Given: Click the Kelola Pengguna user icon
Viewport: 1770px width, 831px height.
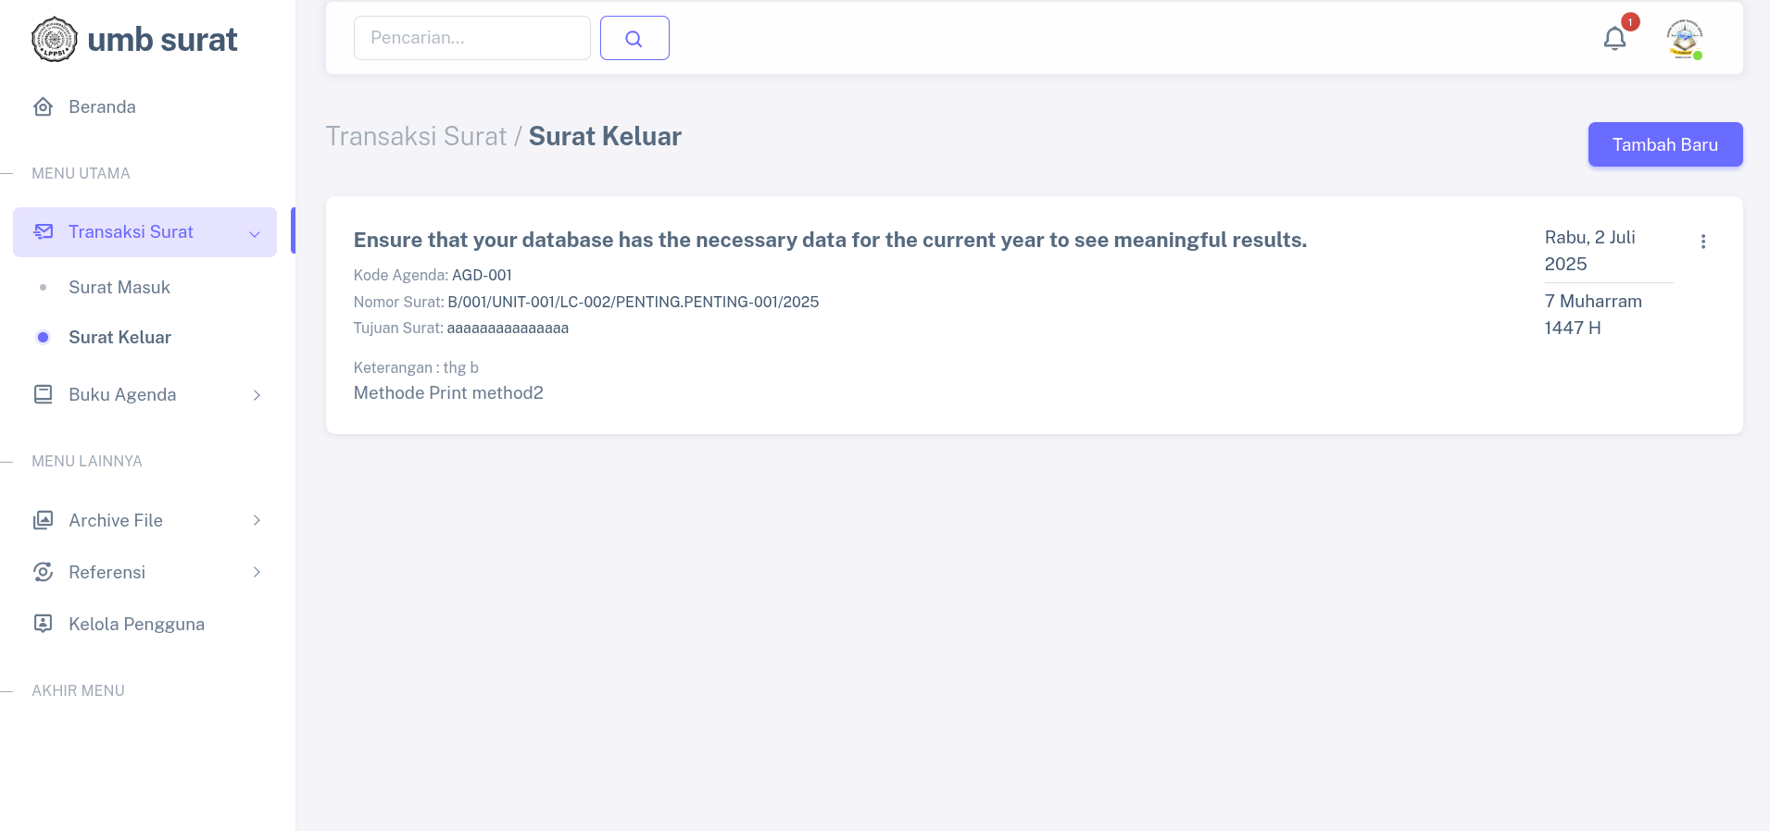Looking at the screenshot, I should click(x=43, y=624).
